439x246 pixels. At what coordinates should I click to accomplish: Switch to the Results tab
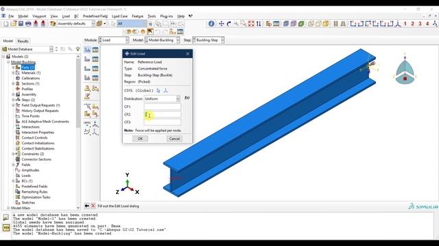pyautogui.click(x=23, y=41)
